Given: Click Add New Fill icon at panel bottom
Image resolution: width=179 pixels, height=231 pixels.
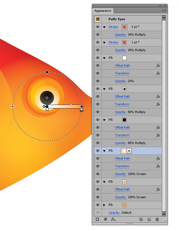Looking at the screenshot, I should (x=105, y=219).
